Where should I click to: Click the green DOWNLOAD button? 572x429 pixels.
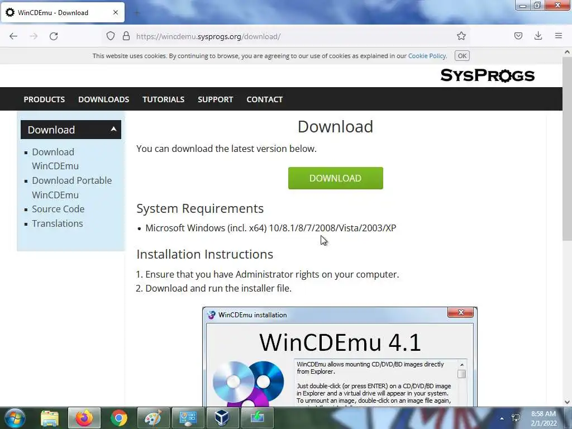(x=336, y=178)
